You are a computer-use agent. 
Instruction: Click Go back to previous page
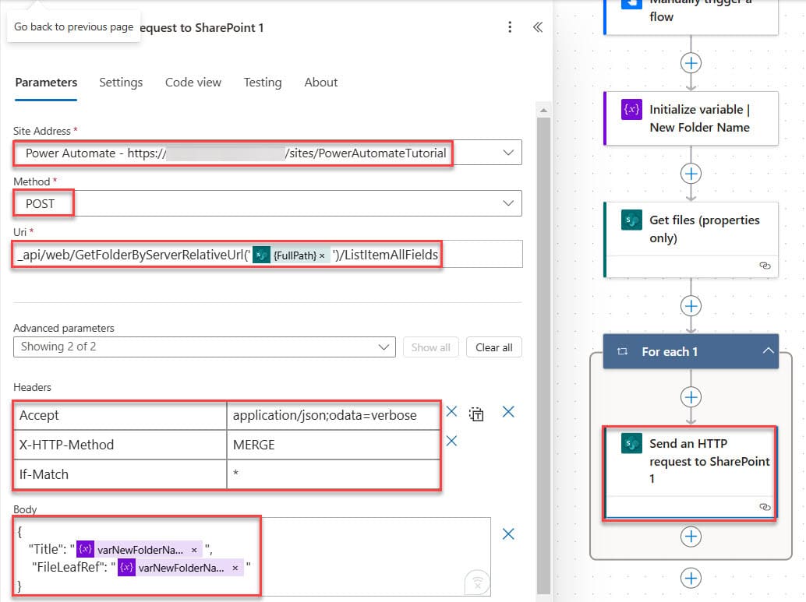74,26
